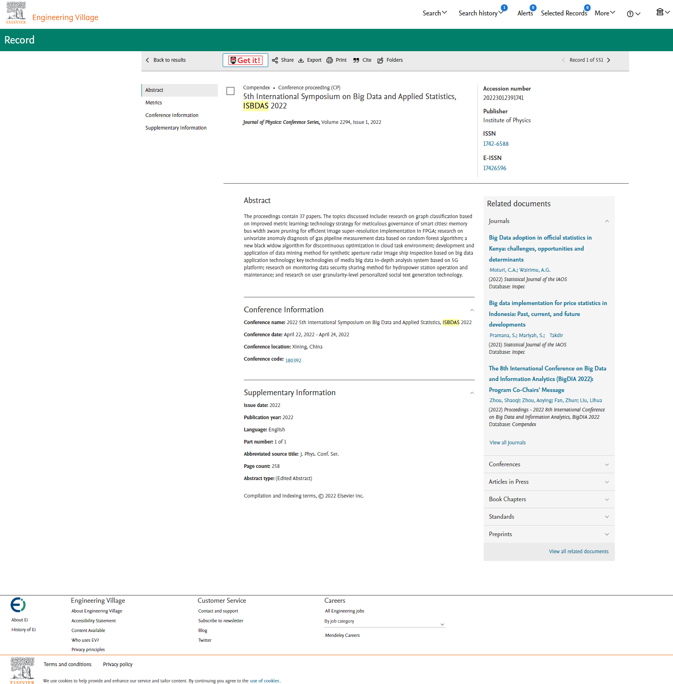Open Big data implementation Indonesia article
Image resolution: width=673 pixels, height=684 pixels.
pos(548,314)
